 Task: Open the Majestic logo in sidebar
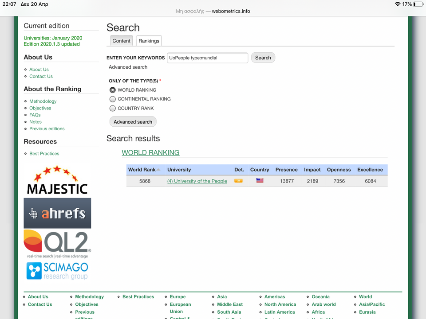pos(57,180)
